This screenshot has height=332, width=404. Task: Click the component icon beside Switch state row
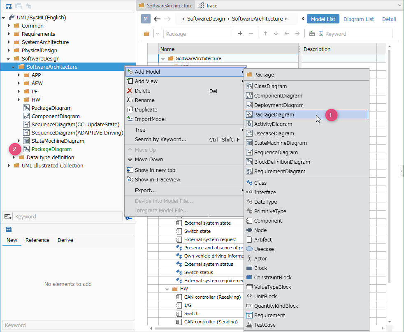coord(179,231)
